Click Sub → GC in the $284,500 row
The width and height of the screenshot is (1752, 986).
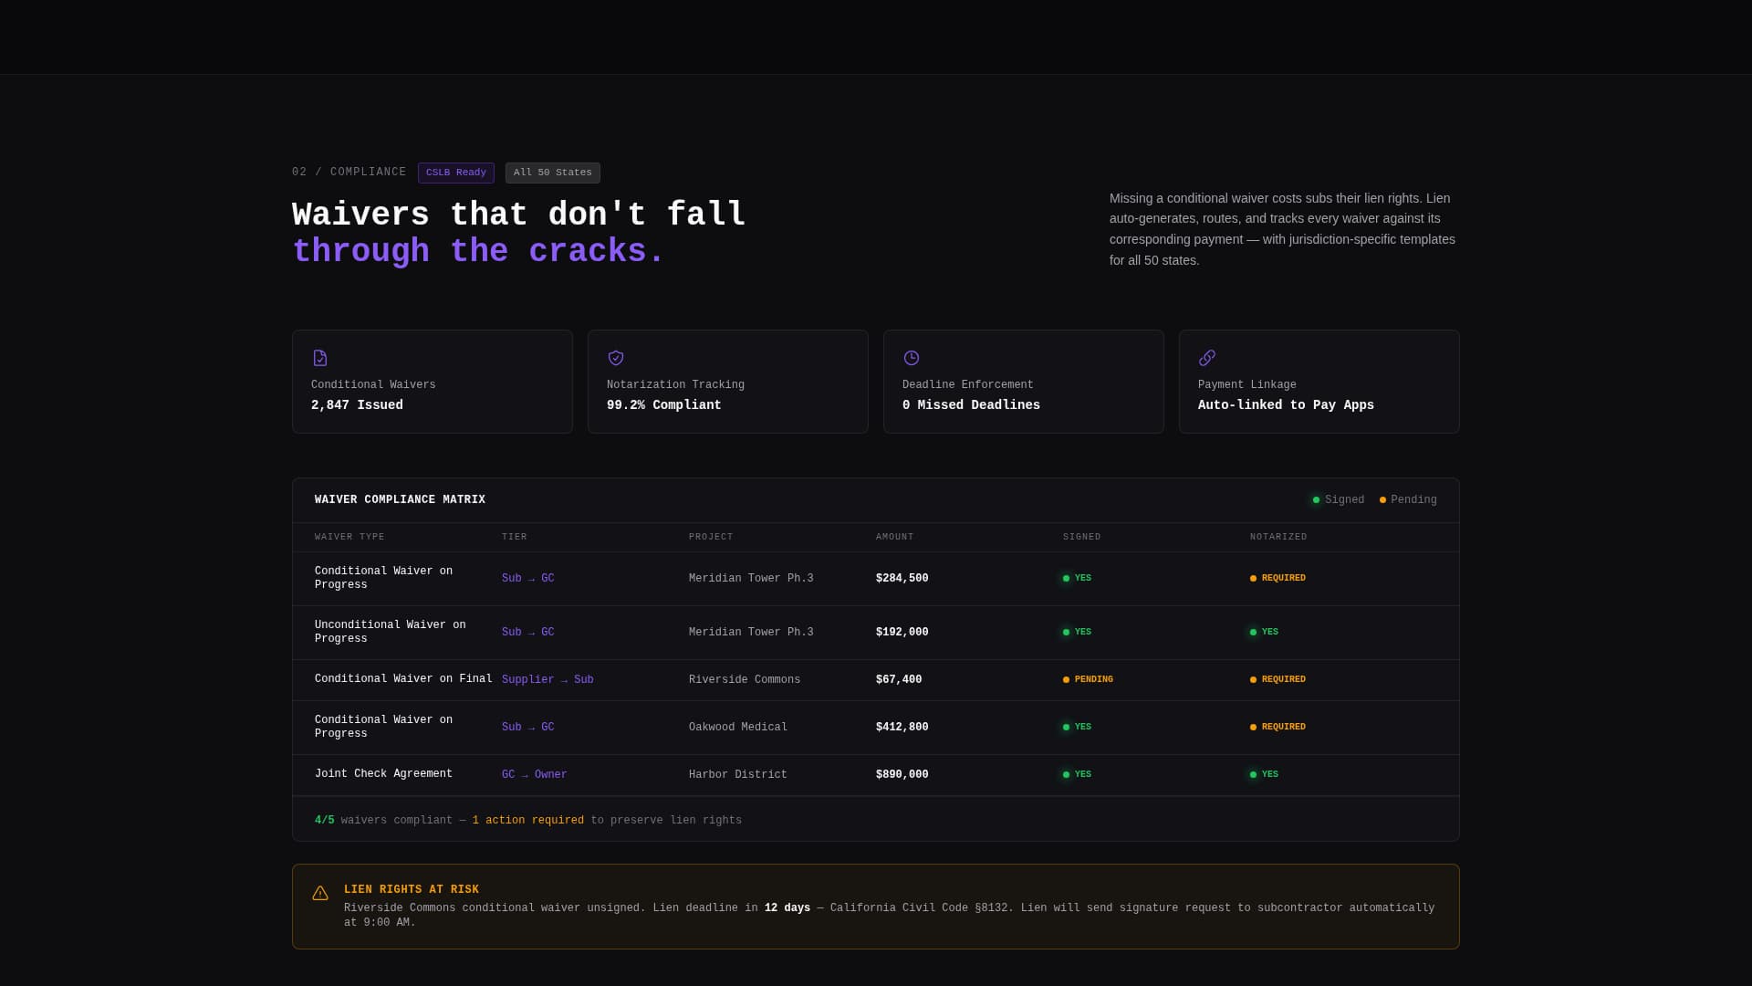click(528, 579)
